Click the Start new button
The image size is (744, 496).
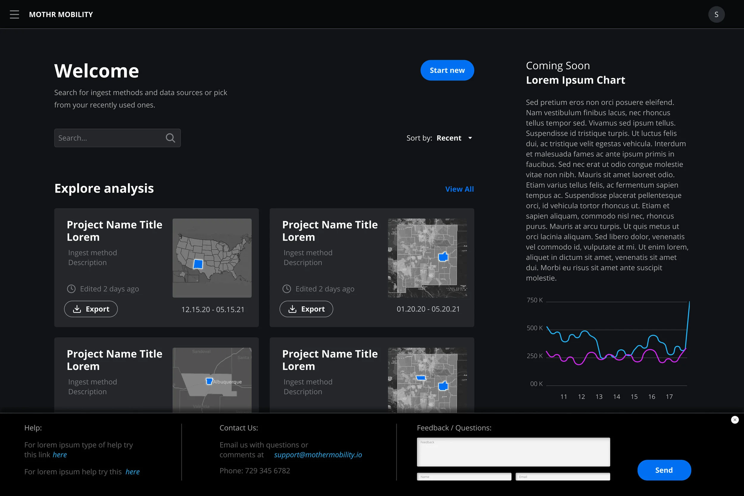click(447, 70)
